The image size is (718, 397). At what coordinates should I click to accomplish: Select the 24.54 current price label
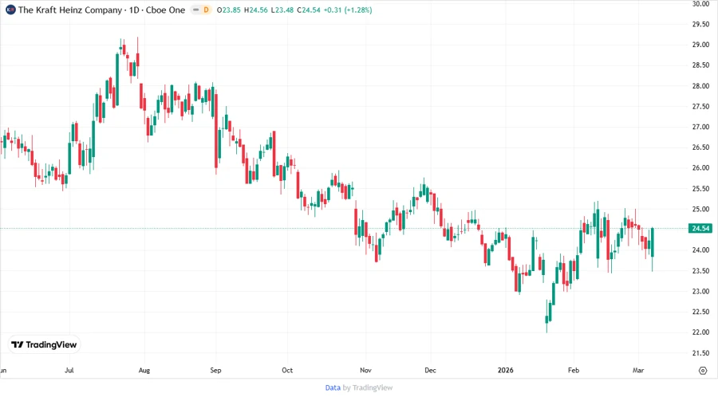700,228
